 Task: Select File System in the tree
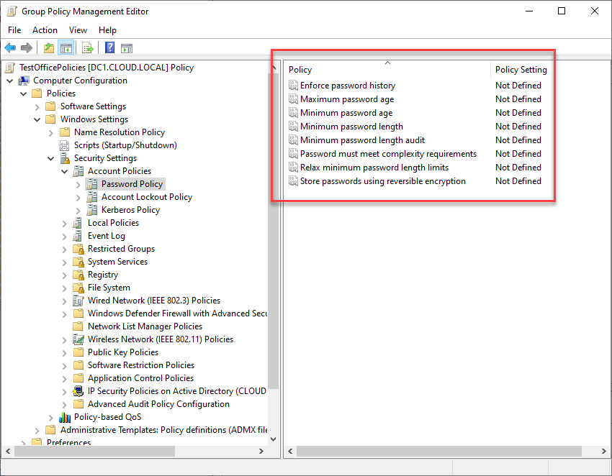109,288
